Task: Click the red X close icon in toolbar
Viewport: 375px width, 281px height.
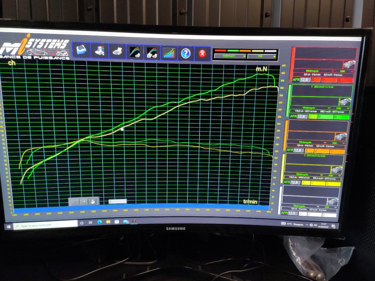Action: [x=202, y=54]
